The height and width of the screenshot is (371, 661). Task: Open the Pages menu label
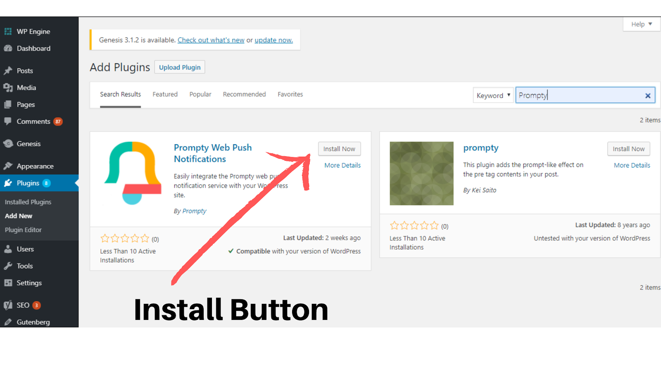(x=26, y=104)
